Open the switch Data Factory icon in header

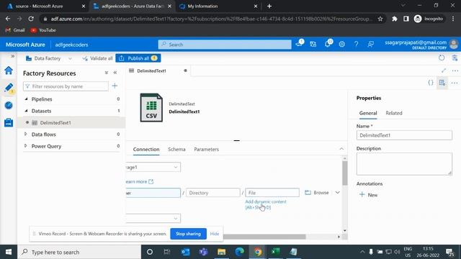point(313,45)
